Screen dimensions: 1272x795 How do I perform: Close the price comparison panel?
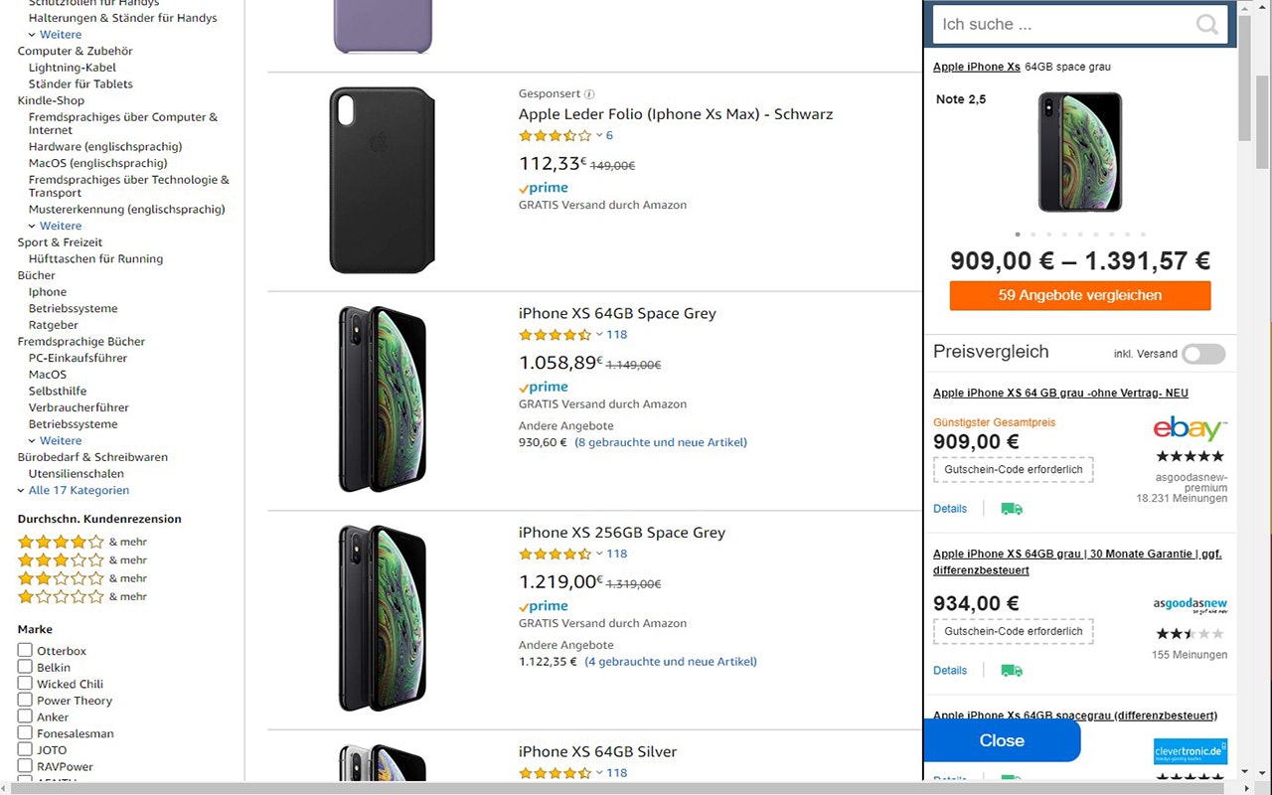click(x=1002, y=740)
